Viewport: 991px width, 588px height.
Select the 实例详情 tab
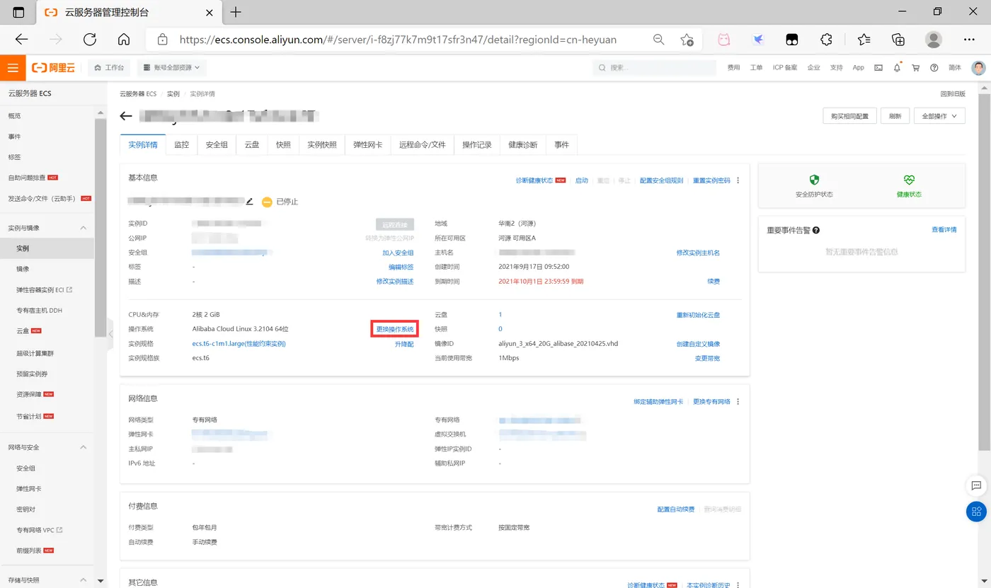coord(143,144)
